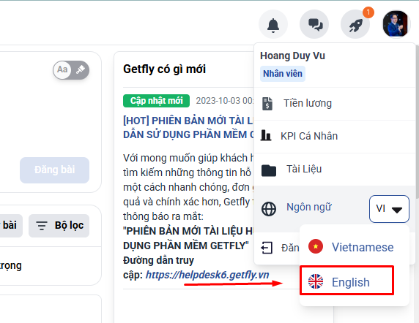The image size is (419, 323).
Task: Click the Tài Liệu folder icon
Action: [x=269, y=170]
